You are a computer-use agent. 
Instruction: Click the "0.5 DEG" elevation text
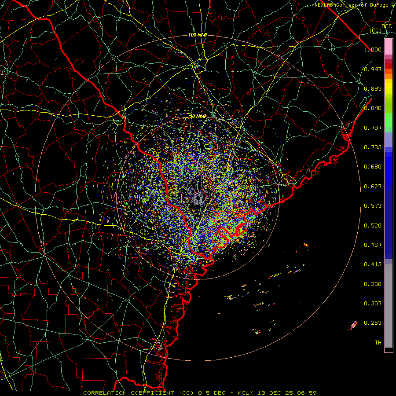(213, 393)
